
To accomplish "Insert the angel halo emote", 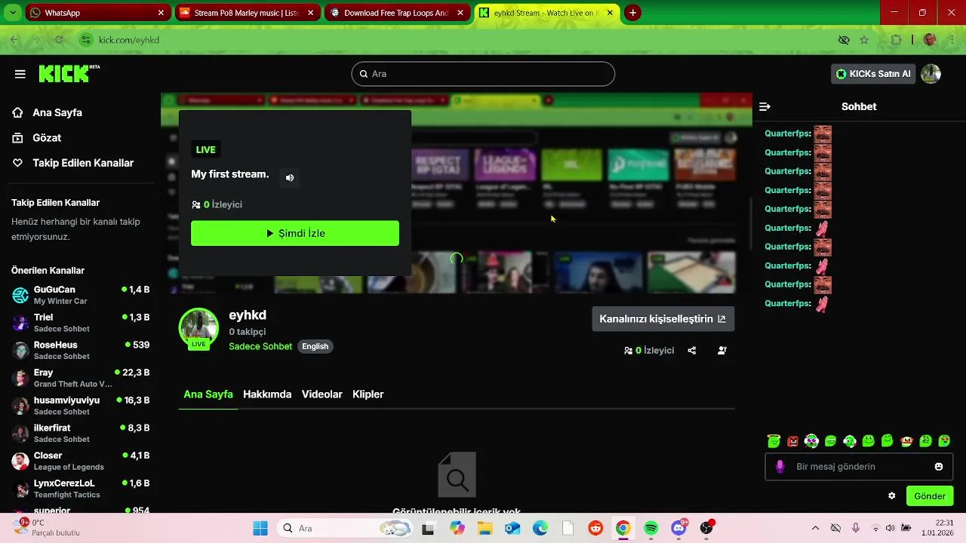I will pos(774,441).
